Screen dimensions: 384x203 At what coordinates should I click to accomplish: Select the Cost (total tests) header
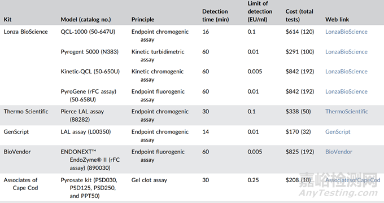pyautogui.click(x=299, y=15)
